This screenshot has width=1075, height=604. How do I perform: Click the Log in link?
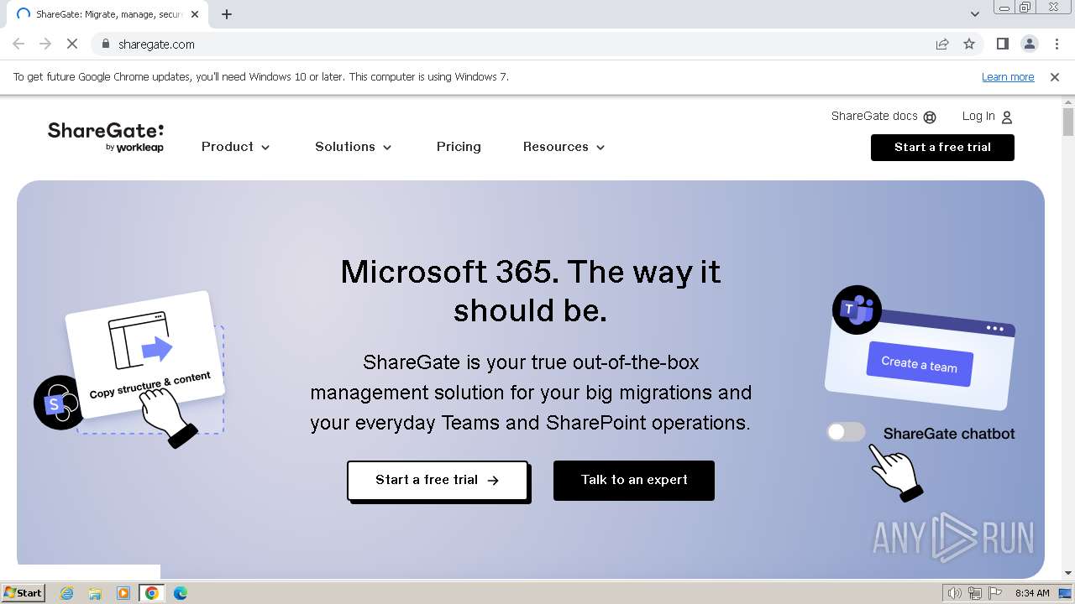[x=988, y=117]
